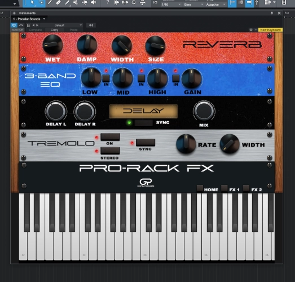Screen dimensions: 295x282
Task: Click the Paste button
Action: pos(73,30)
